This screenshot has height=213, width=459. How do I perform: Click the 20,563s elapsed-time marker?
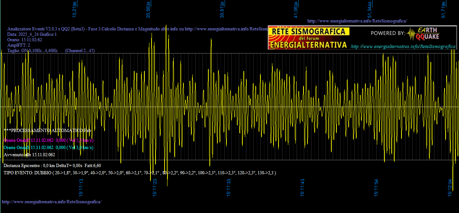coord(148,9)
